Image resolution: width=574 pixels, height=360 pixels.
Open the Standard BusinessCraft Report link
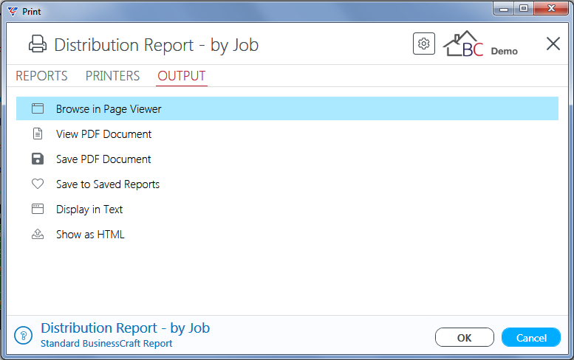pyautogui.click(x=106, y=344)
